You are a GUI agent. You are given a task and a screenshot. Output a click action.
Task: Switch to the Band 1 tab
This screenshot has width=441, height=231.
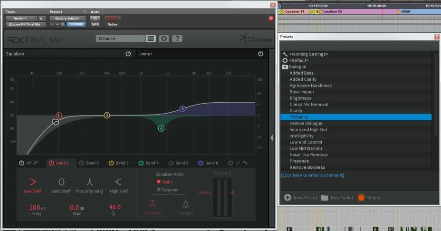point(62,163)
